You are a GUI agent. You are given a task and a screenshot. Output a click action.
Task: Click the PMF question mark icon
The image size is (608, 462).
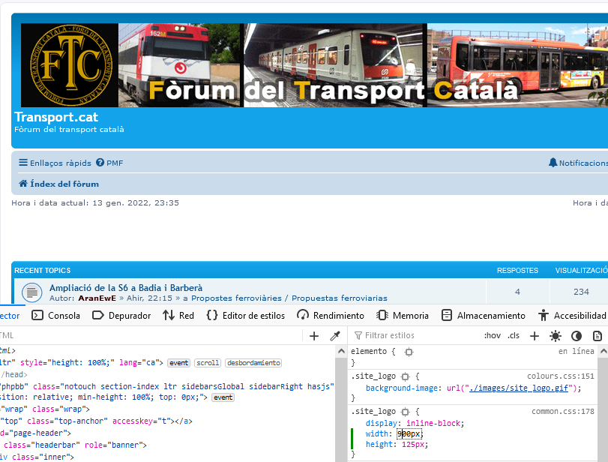click(x=101, y=163)
